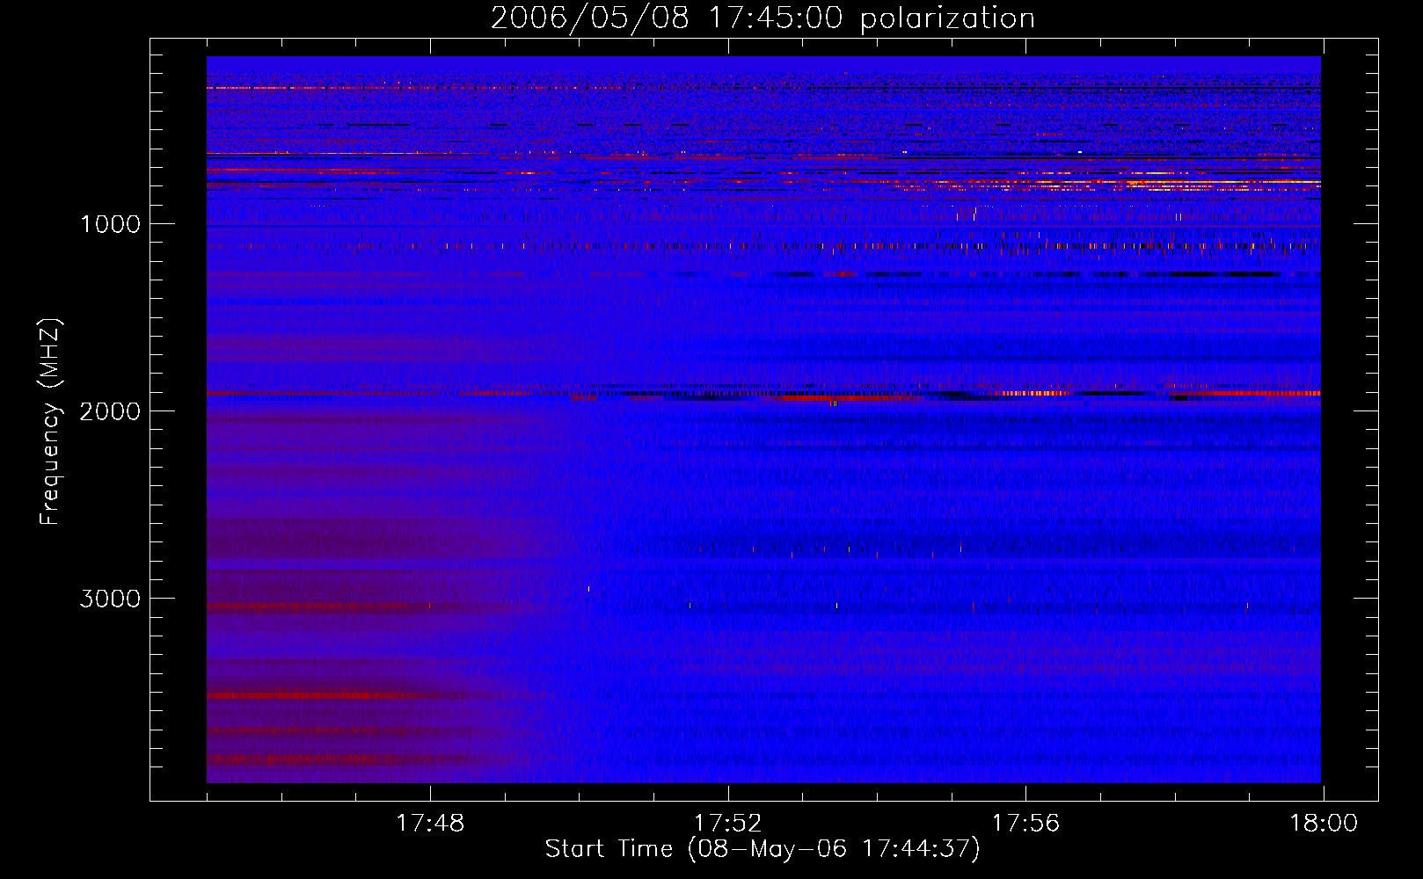
Task: Click the "17:48" time tick label
Action: click(x=430, y=824)
